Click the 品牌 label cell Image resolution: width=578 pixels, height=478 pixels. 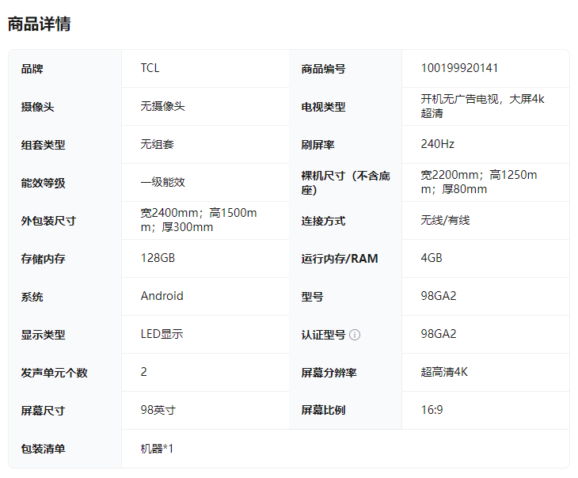coord(32,69)
